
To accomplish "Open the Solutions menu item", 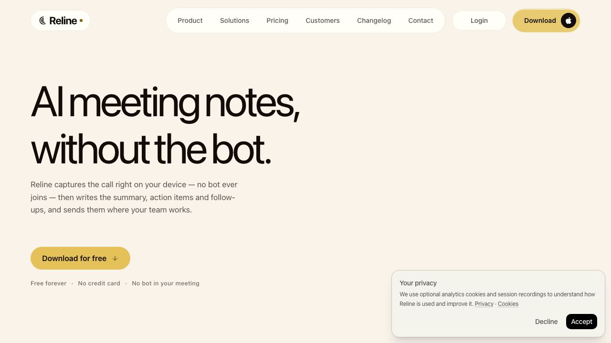I will [234, 20].
